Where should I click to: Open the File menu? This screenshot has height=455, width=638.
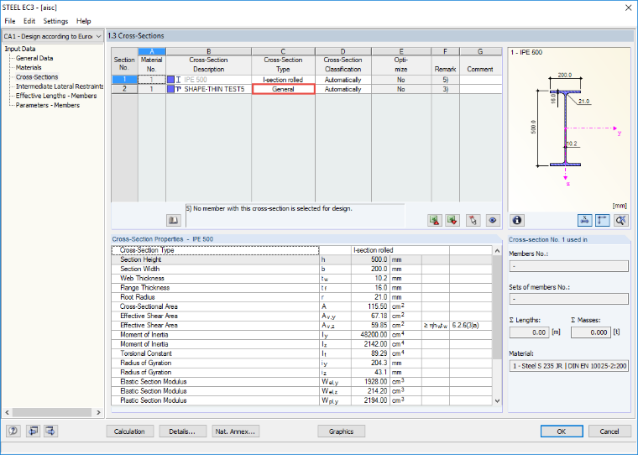click(10, 21)
